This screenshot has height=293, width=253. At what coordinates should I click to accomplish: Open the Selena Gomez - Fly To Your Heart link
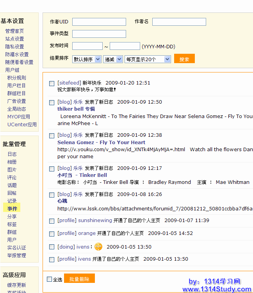[101, 143]
